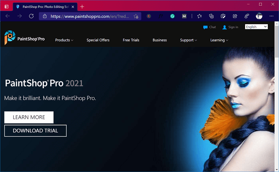Expand the Learning menu

[x=219, y=40]
